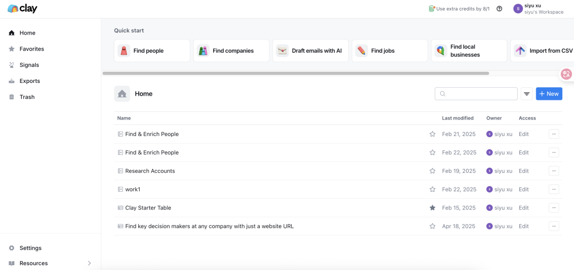Go to Signals in sidebar
Viewport: 574px width, 270px height.
click(29, 65)
